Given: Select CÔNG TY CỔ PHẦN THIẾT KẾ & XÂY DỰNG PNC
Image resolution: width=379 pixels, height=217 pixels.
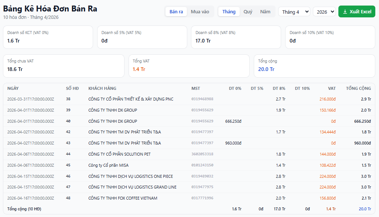Looking at the screenshot, I should 131,99.
